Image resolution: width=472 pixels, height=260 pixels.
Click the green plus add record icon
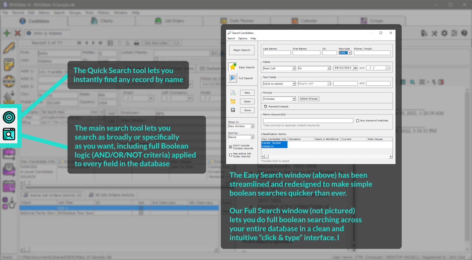[x=7, y=33]
